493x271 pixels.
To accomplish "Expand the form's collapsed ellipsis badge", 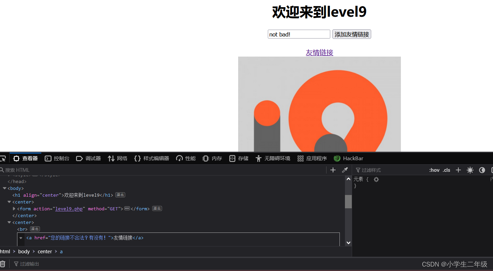I will pyautogui.click(x=127, y=209).
